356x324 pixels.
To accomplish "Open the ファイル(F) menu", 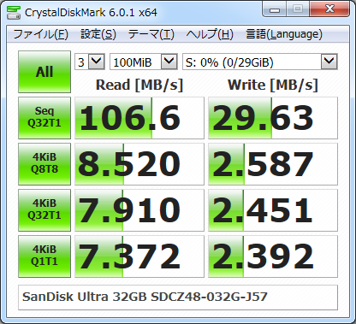I will 40,34.
